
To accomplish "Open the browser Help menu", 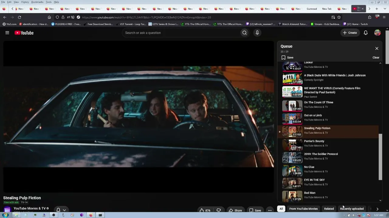I will click(56, 2).
